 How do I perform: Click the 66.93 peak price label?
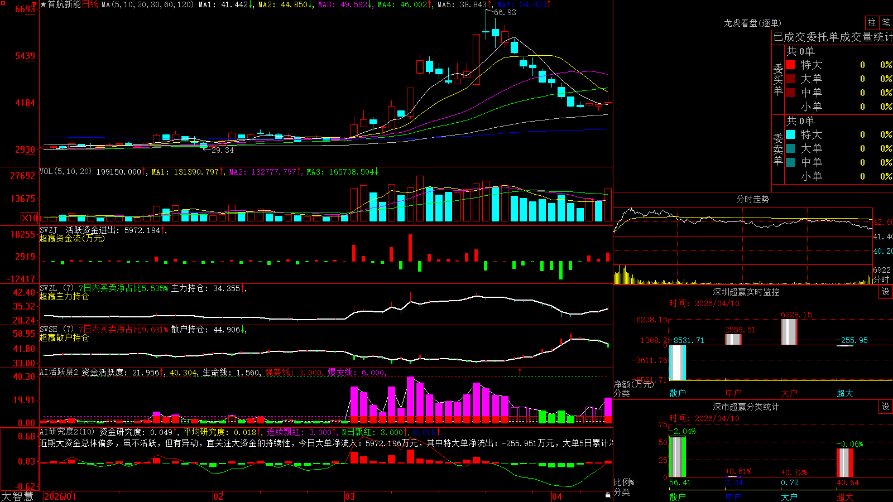coord(505,12)
